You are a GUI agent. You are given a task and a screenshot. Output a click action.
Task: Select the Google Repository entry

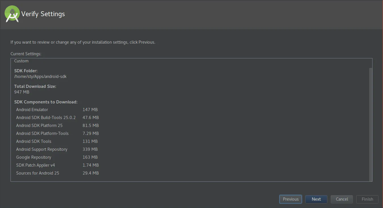pyautogui.click(x=33, y=157)
